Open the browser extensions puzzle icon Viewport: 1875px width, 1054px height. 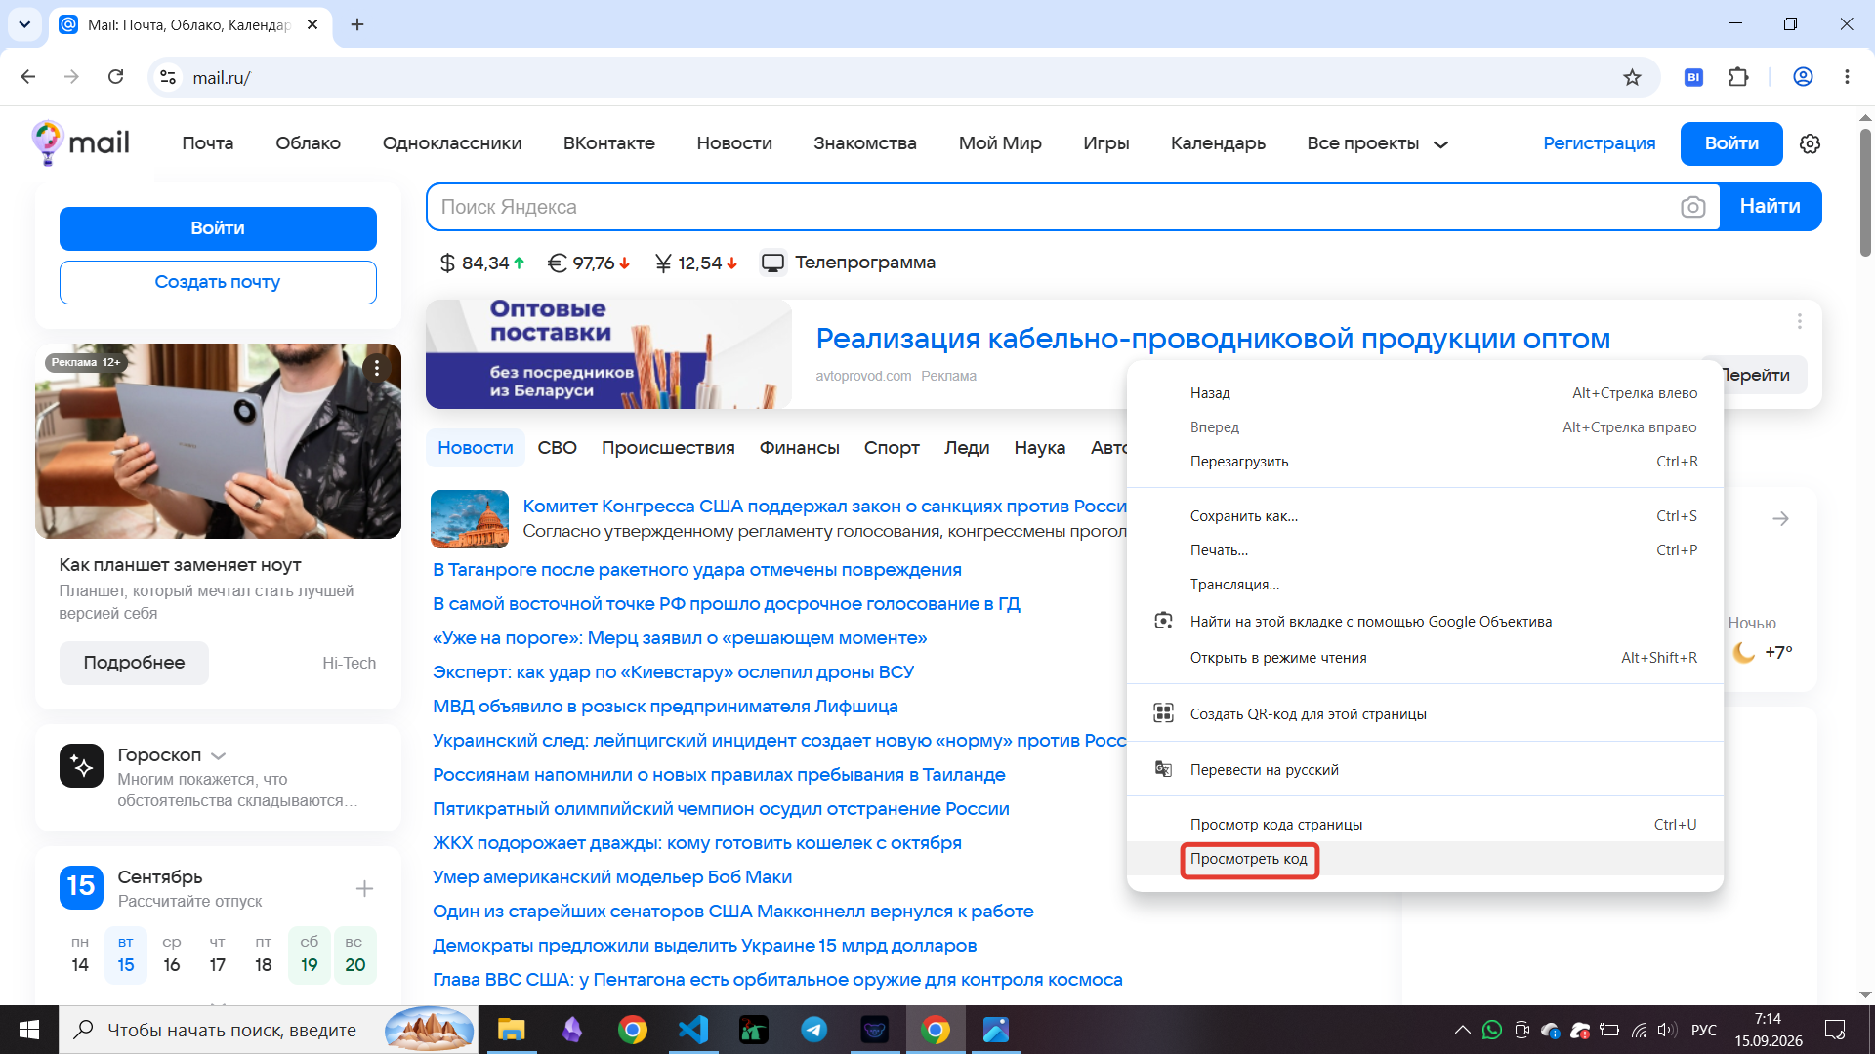click(x=1738, y=77)
